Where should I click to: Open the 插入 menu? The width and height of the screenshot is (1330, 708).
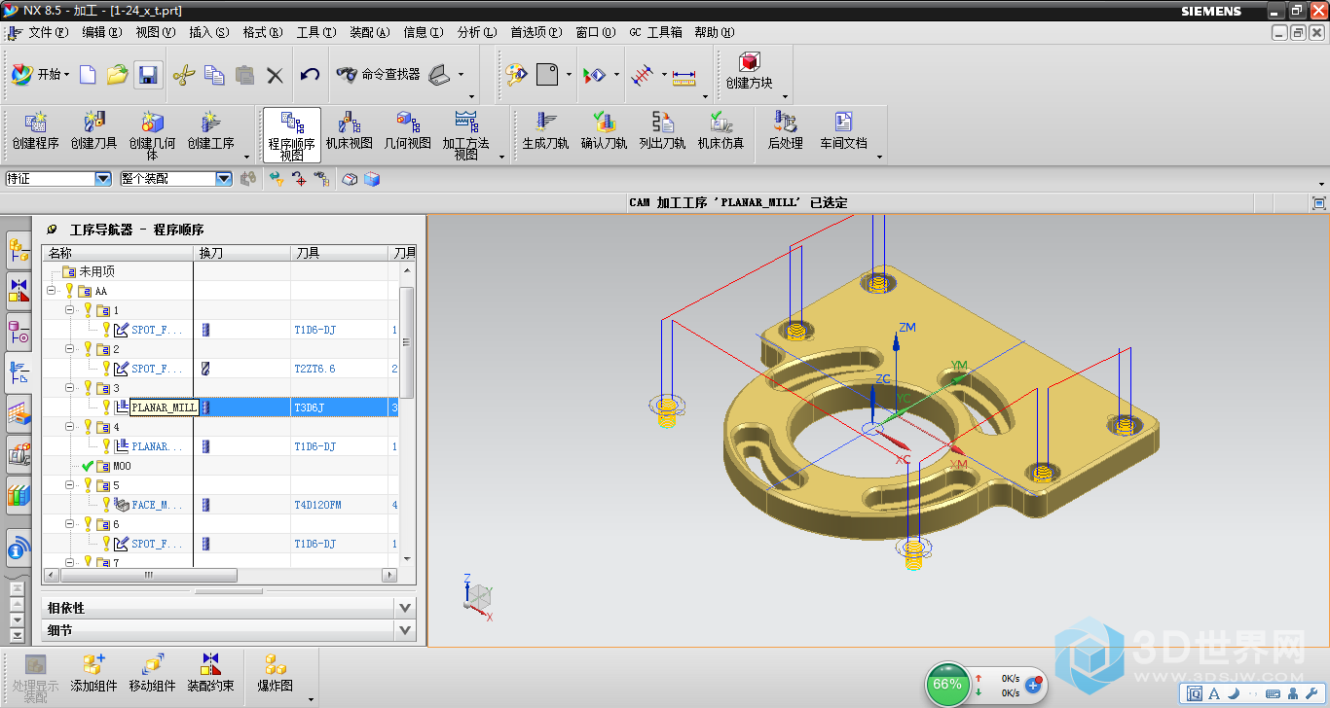[208, 32]
